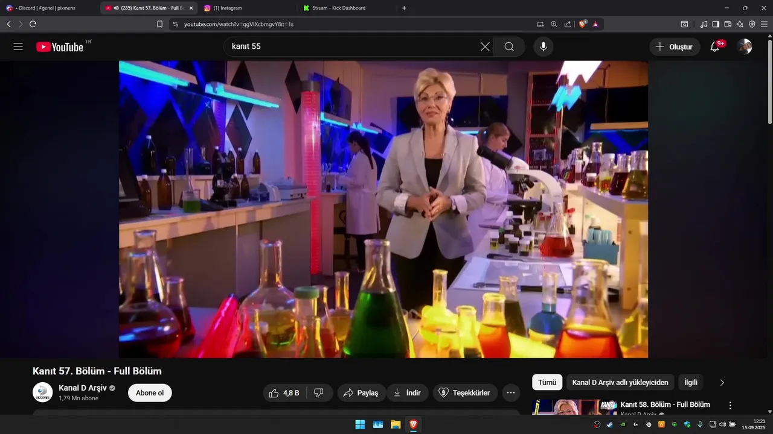Viewport: 773px width, 434px height.
Task: Download the video with İndir
Action: [408, 393]
